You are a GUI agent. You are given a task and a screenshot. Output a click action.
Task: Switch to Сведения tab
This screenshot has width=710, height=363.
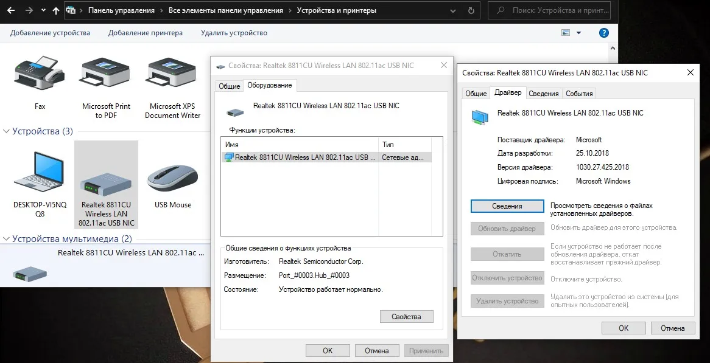(544, 94)
